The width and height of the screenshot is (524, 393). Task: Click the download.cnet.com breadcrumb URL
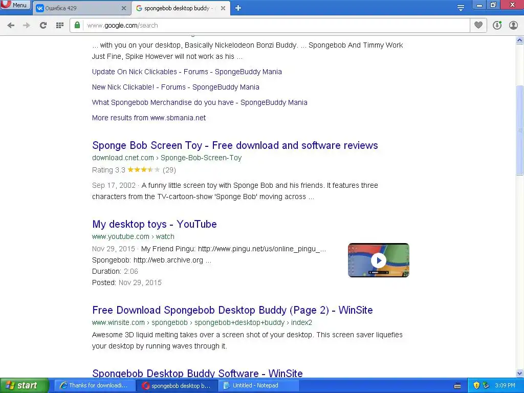point(167,158)
